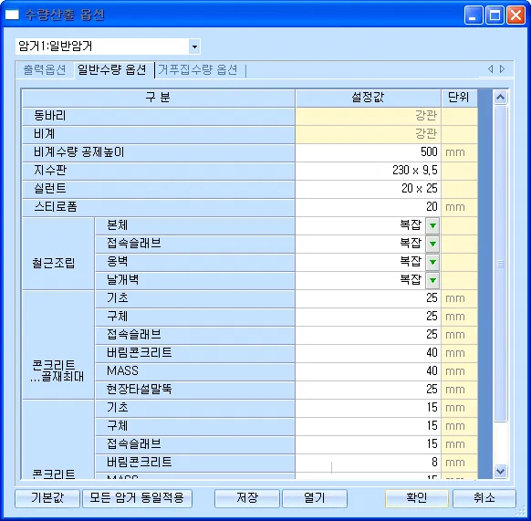
Task: Click the vertical scrollbar thumb
Action: 500,264
